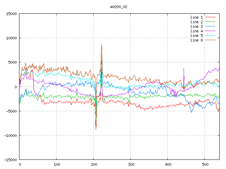Image resolution: width=226 pixels, height=169 pixels.
Task: Click the tallest spike peak near x=220
Action: click(x=101, y=45)
